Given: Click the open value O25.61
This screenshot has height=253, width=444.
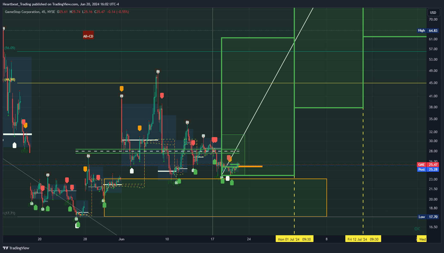Looking at the screenshot, I should coord(62,12).
